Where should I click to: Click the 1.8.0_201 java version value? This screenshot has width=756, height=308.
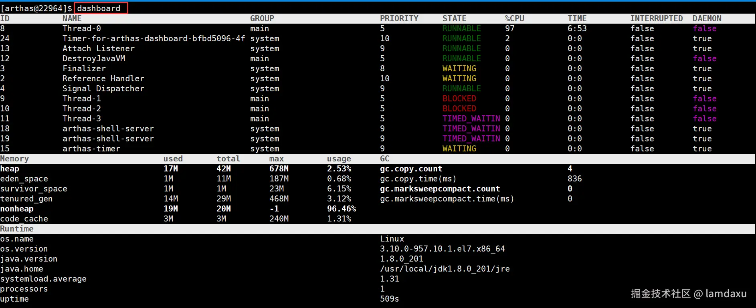[402, 259]
